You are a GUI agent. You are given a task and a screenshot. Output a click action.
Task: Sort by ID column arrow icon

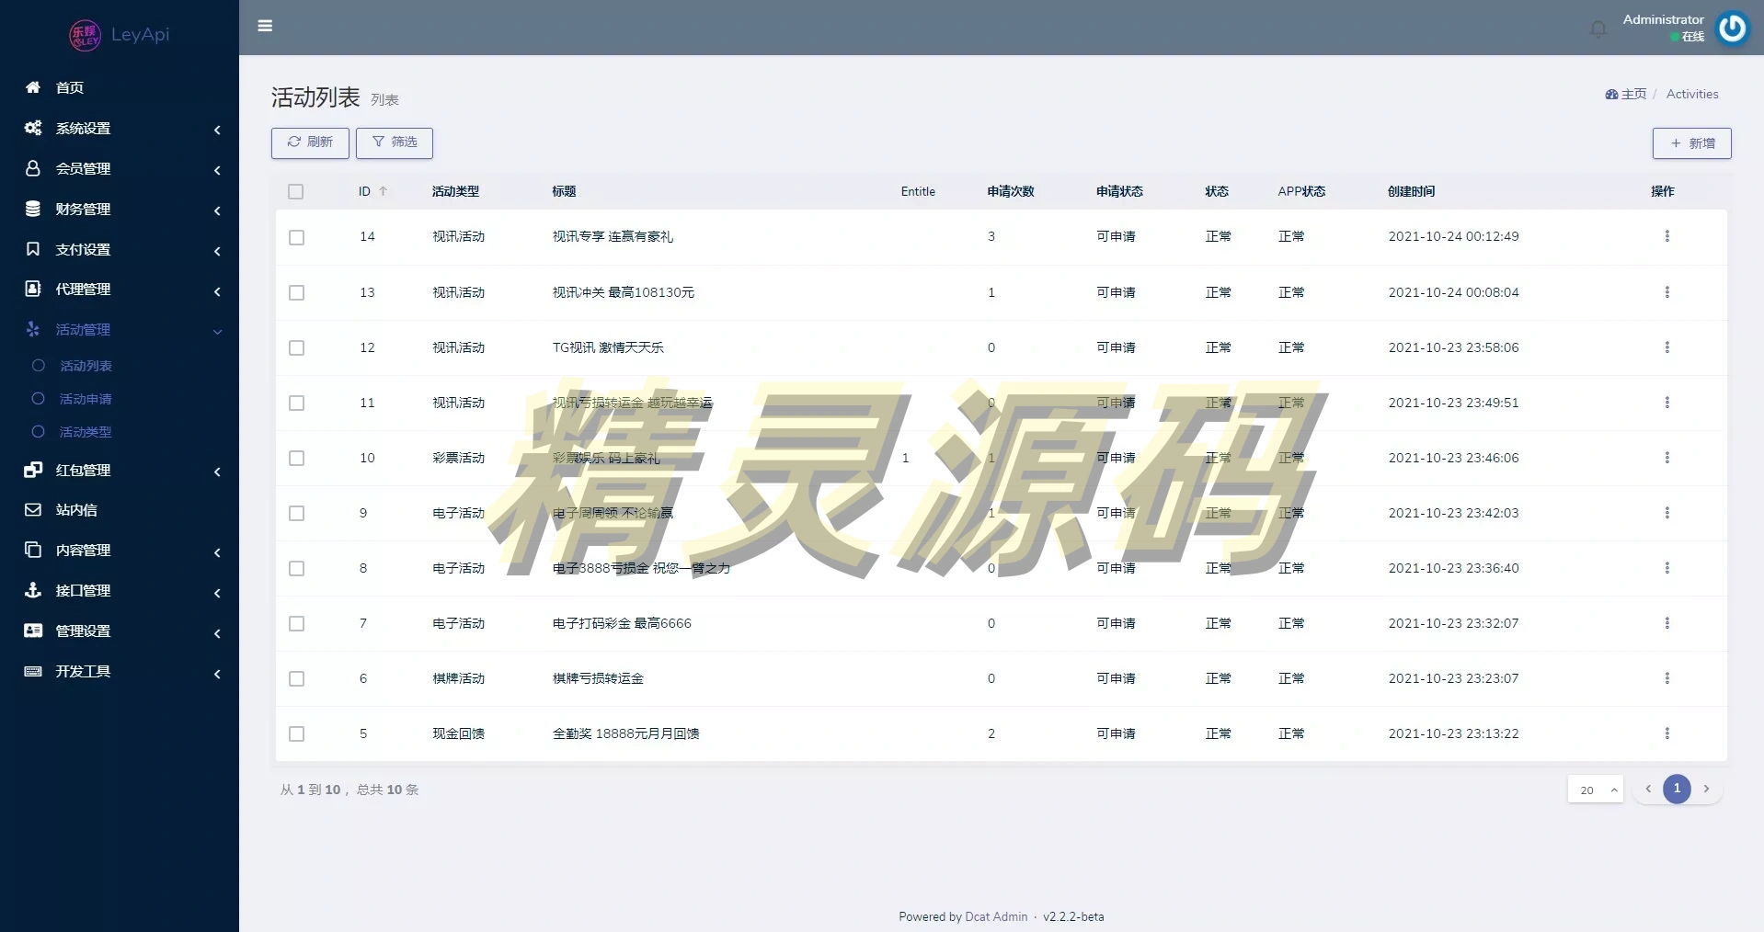383,191
